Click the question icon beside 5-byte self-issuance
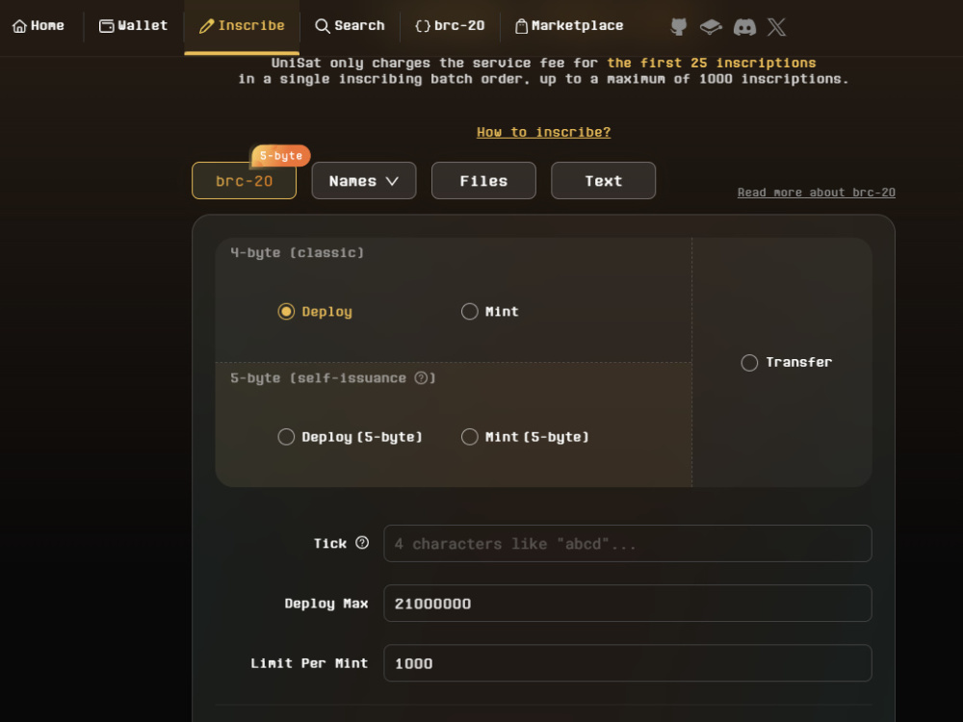The image size is (963, 722). pos(422,378)
